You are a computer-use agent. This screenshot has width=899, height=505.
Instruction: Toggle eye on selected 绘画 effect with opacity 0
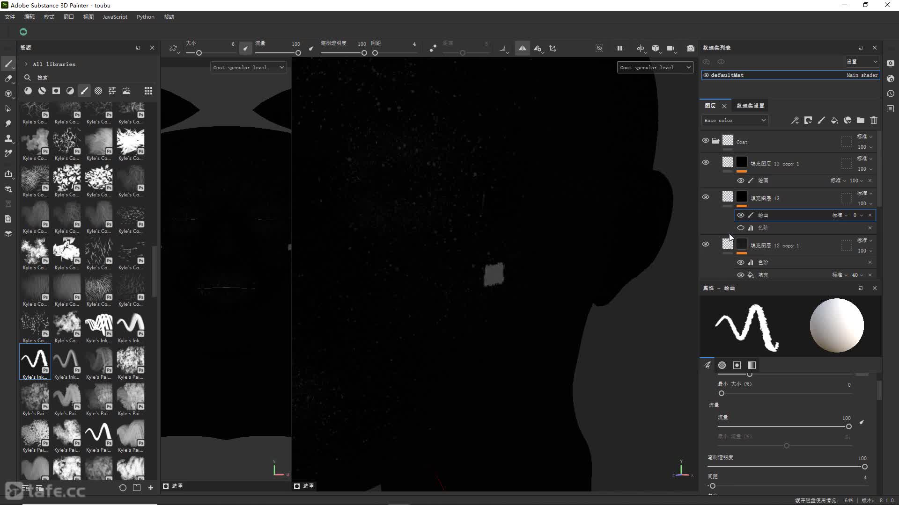click(741, 215)
